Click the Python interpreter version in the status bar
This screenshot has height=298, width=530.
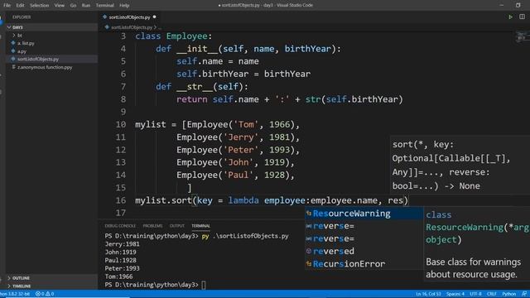15,294
